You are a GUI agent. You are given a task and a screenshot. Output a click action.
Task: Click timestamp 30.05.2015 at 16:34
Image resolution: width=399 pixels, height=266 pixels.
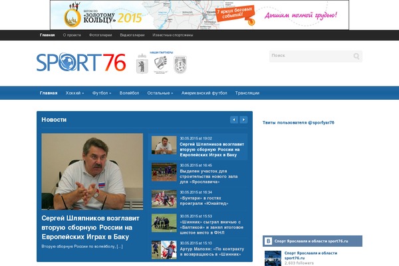196,192
